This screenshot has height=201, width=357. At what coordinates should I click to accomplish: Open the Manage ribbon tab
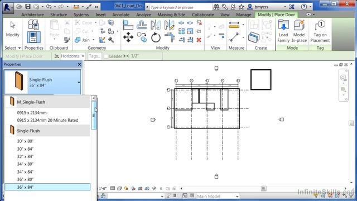coord(243,15)
